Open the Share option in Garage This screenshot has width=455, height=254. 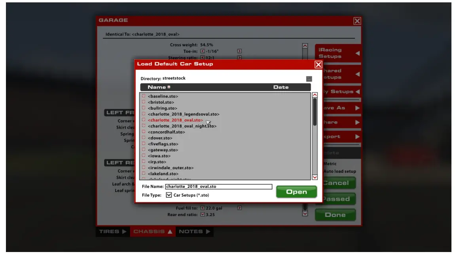click(342, 122)
